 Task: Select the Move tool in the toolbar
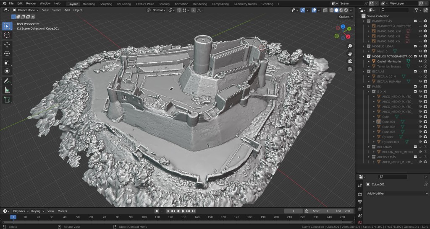pos(7,44)
